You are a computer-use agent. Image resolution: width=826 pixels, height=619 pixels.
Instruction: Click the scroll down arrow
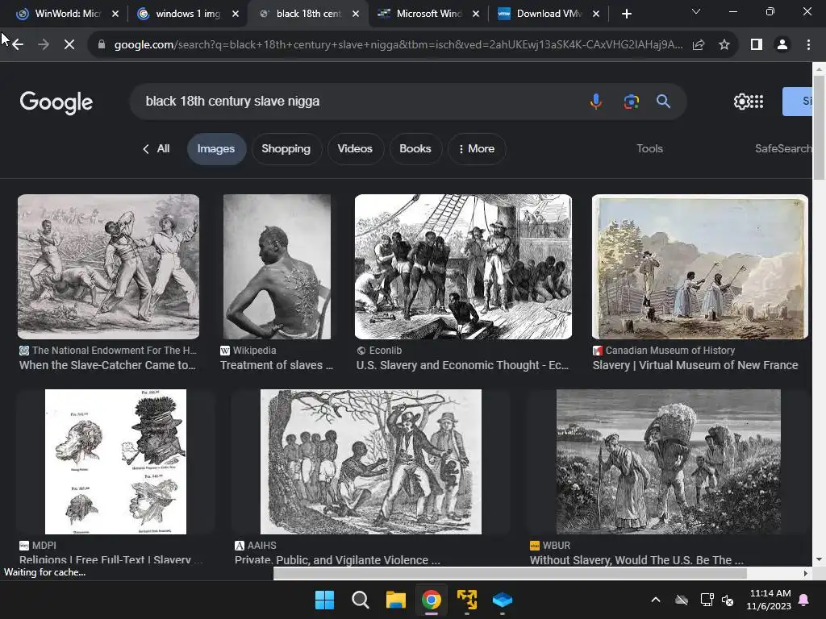point(820,559)
